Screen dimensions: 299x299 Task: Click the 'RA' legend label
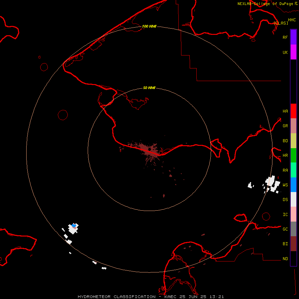pyautogui.click(x=285, y=170)
